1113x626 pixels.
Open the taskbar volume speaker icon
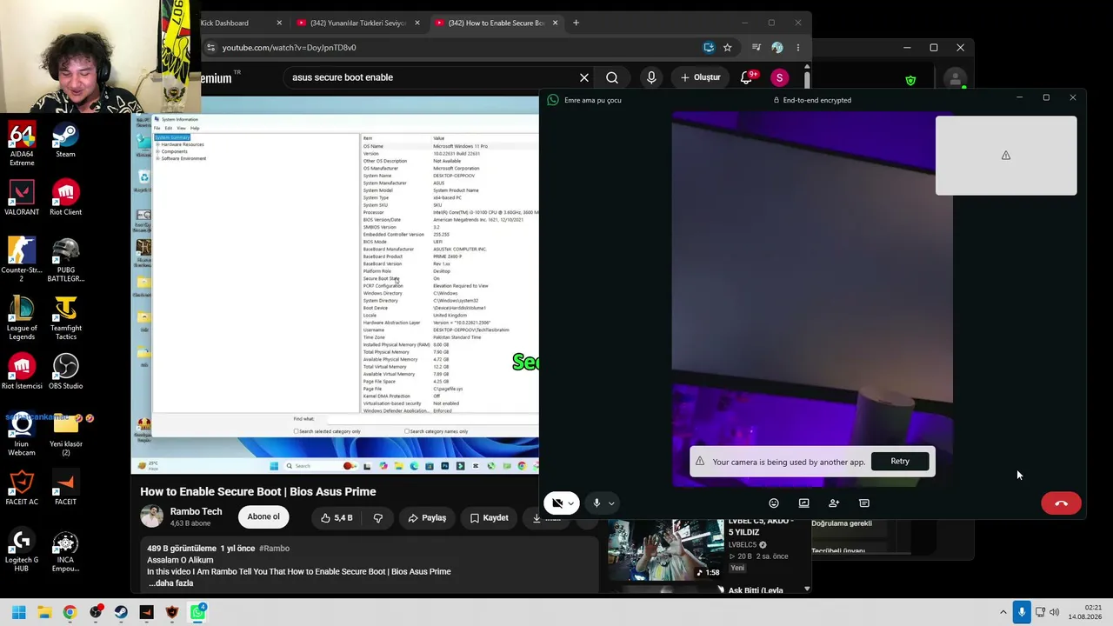(1055, 612)
